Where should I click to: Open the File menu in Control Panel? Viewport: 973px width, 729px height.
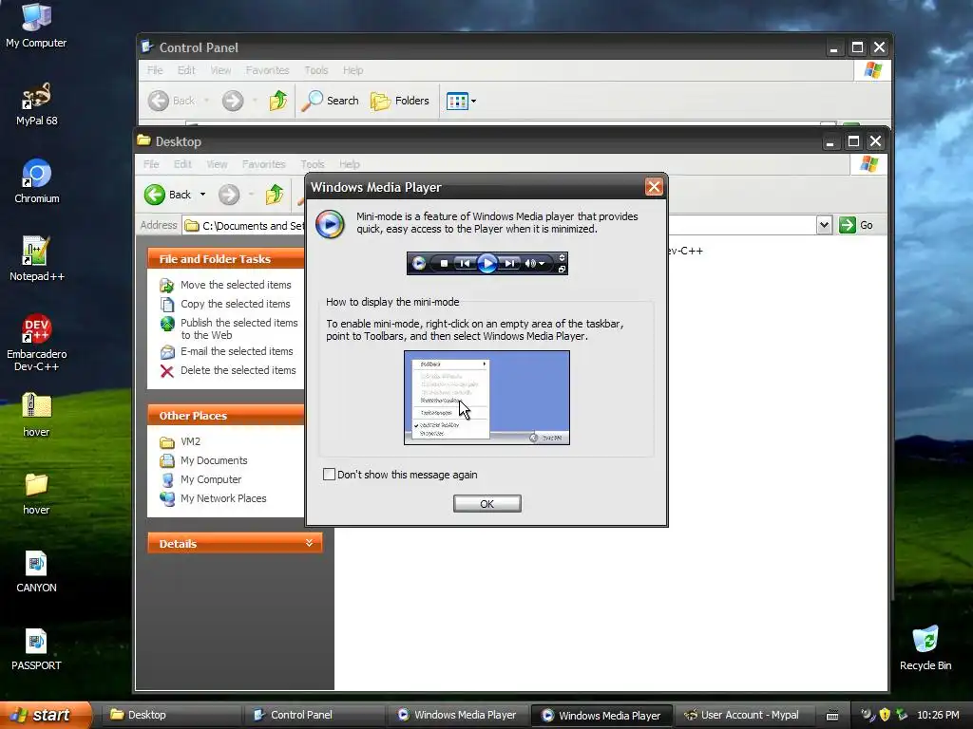pos(155,70)
